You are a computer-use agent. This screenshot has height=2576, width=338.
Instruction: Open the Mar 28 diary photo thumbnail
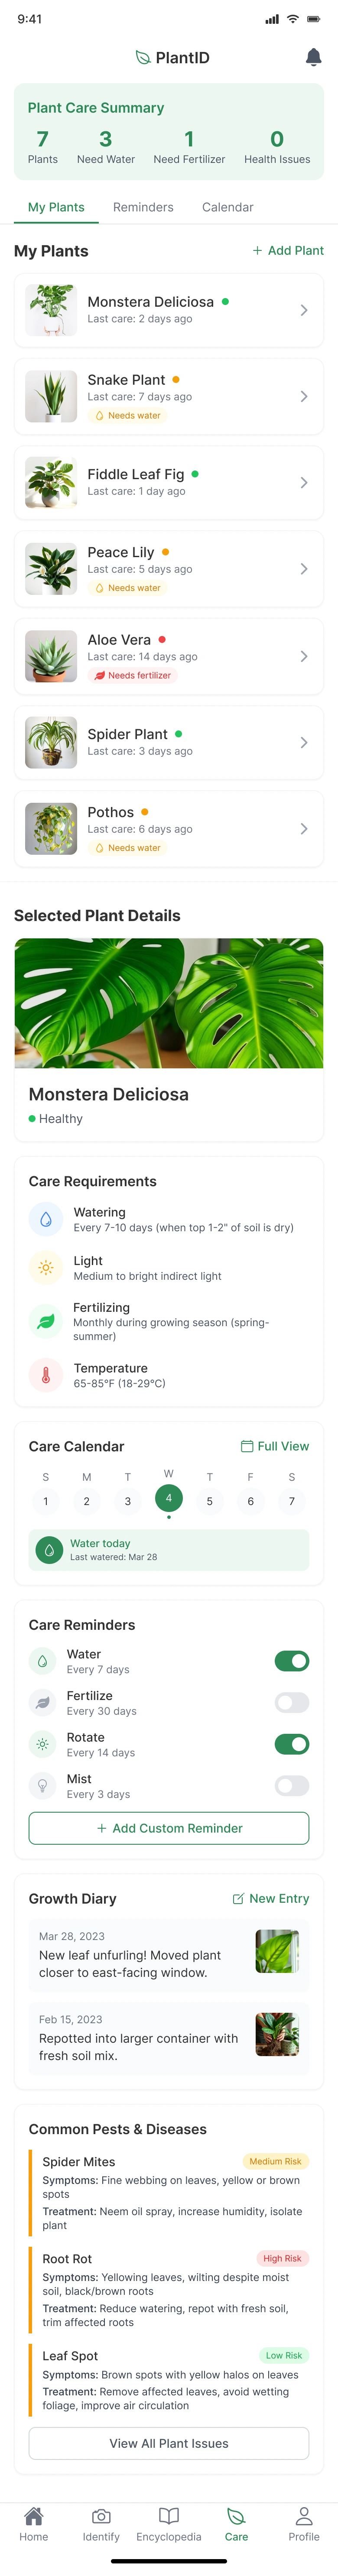coord(277,1951)
